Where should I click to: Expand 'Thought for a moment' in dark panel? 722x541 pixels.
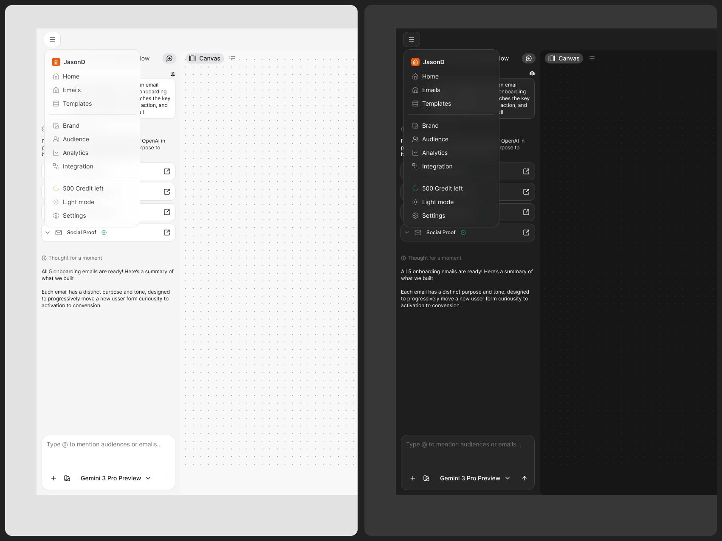431,258
